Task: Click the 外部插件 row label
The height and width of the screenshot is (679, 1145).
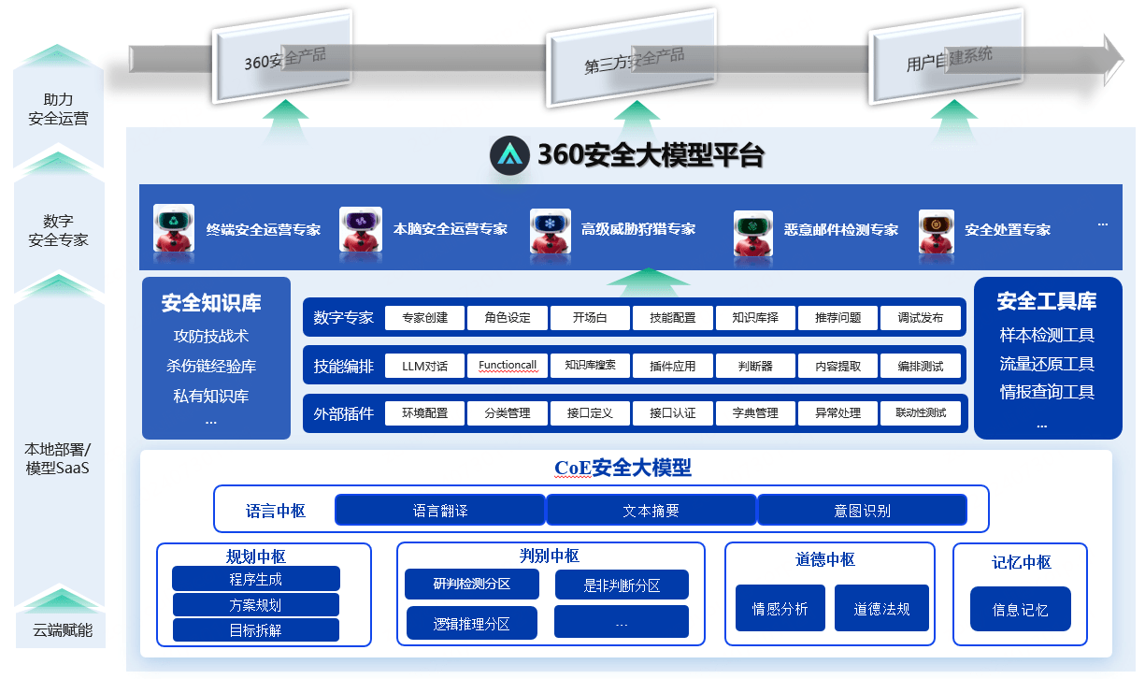Action: (343, 412)
